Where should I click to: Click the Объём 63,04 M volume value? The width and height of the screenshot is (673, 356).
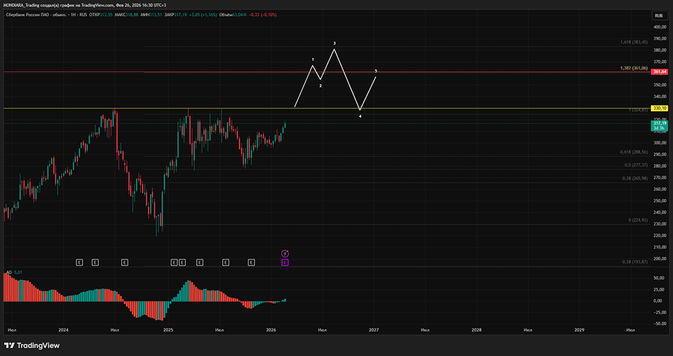pos(233,15)
